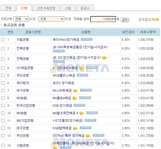This screenshot has width=161, height=149.
Task: Select the 은행 tab
Action: (x=24, y=8)
